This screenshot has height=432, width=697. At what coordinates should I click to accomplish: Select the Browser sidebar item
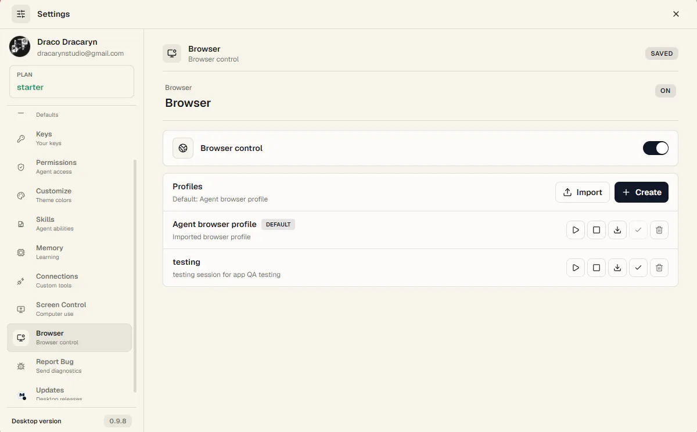(x=69, y=337)
